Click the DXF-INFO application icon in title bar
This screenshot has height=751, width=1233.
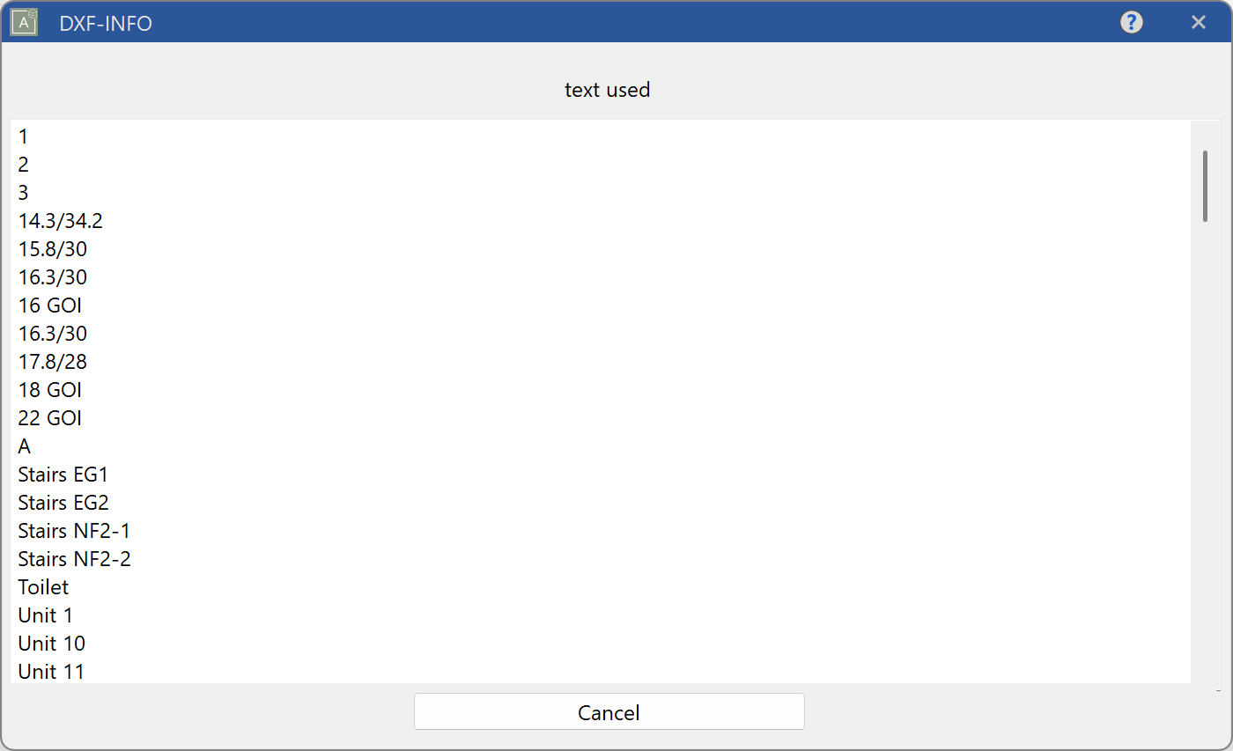click(24, 22)
